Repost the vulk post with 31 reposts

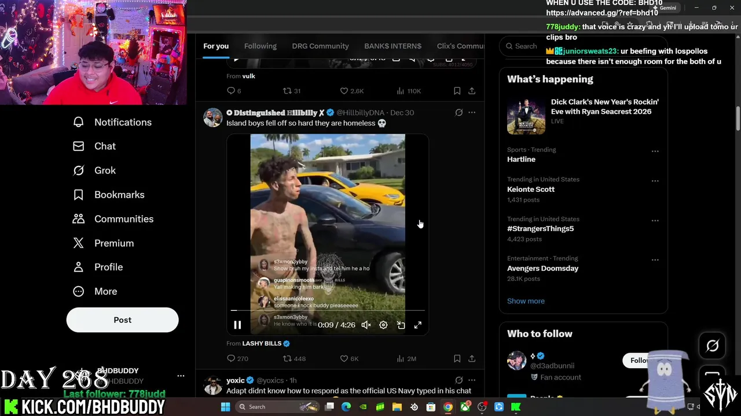(x=291, y=91)
